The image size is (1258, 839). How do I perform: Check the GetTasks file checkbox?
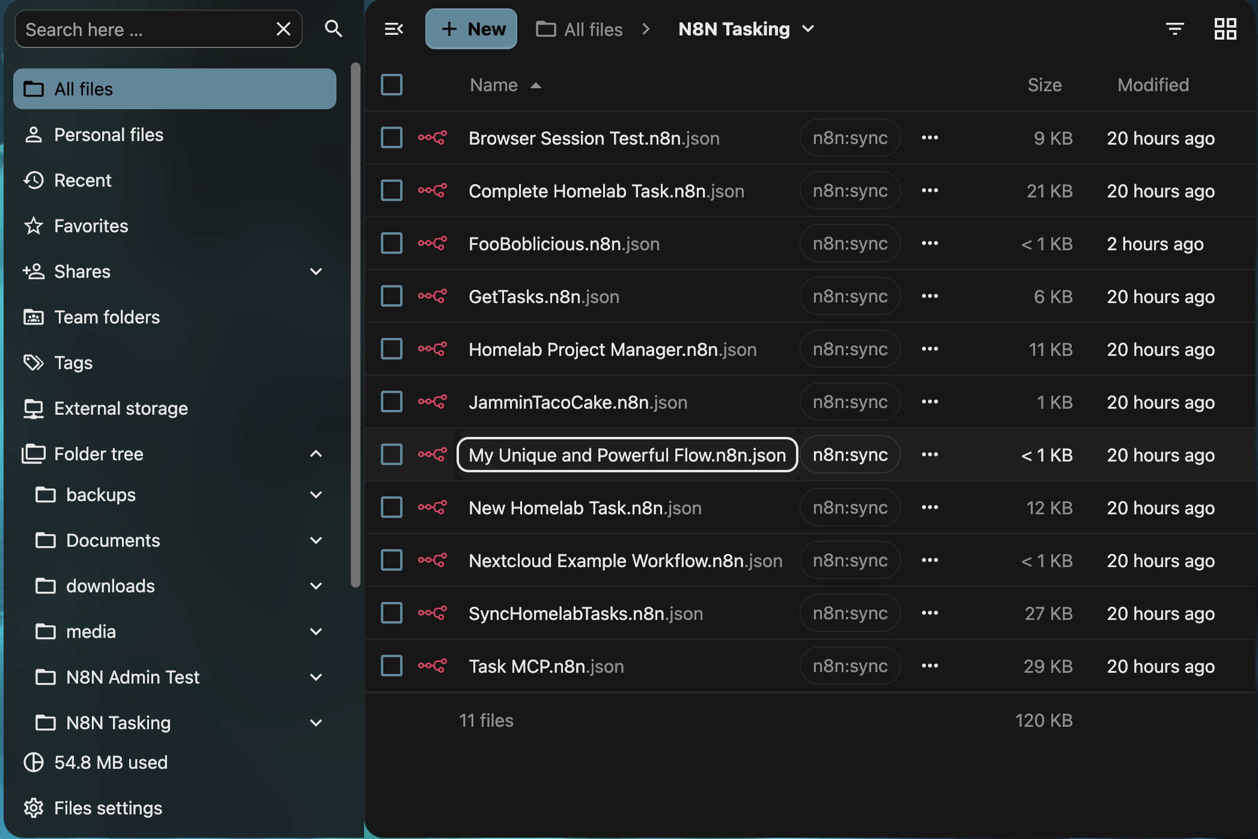pyautogui.click(x=392, y=296)
